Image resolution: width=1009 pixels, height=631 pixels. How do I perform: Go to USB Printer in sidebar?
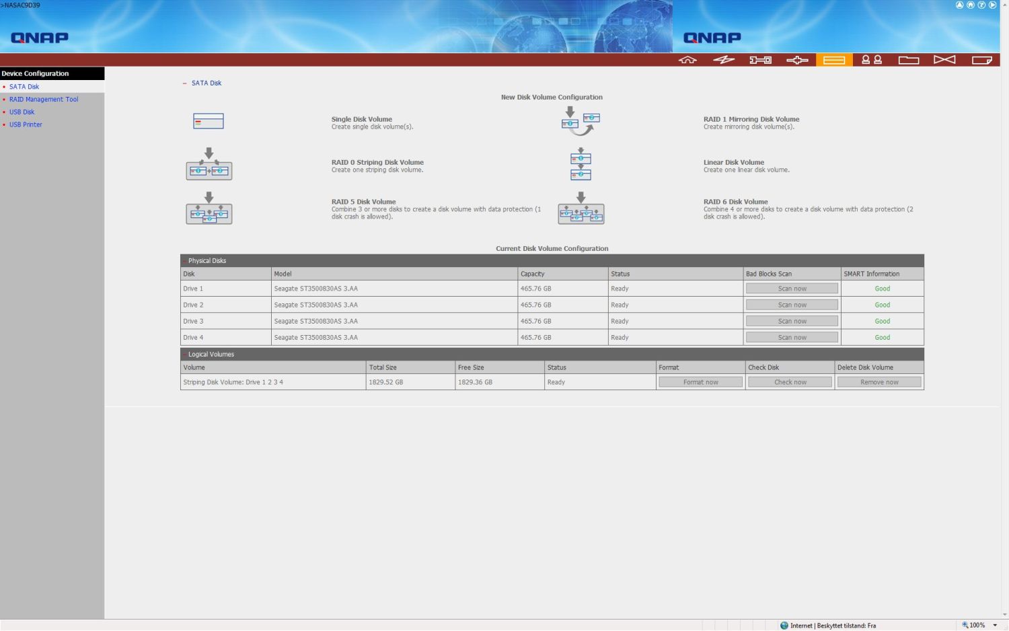click(x=26, y=124)
